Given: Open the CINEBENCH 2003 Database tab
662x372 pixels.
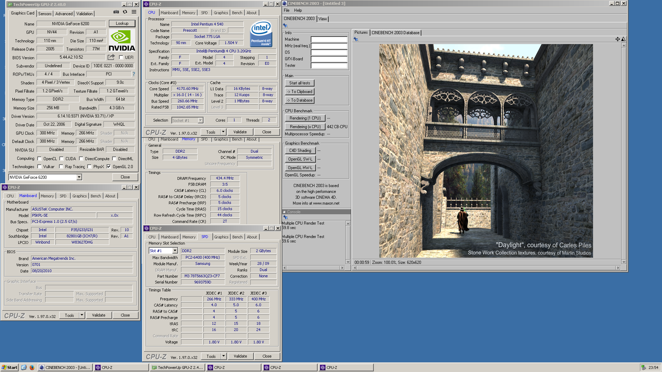Looking at the screenshot, I should 395,33.
